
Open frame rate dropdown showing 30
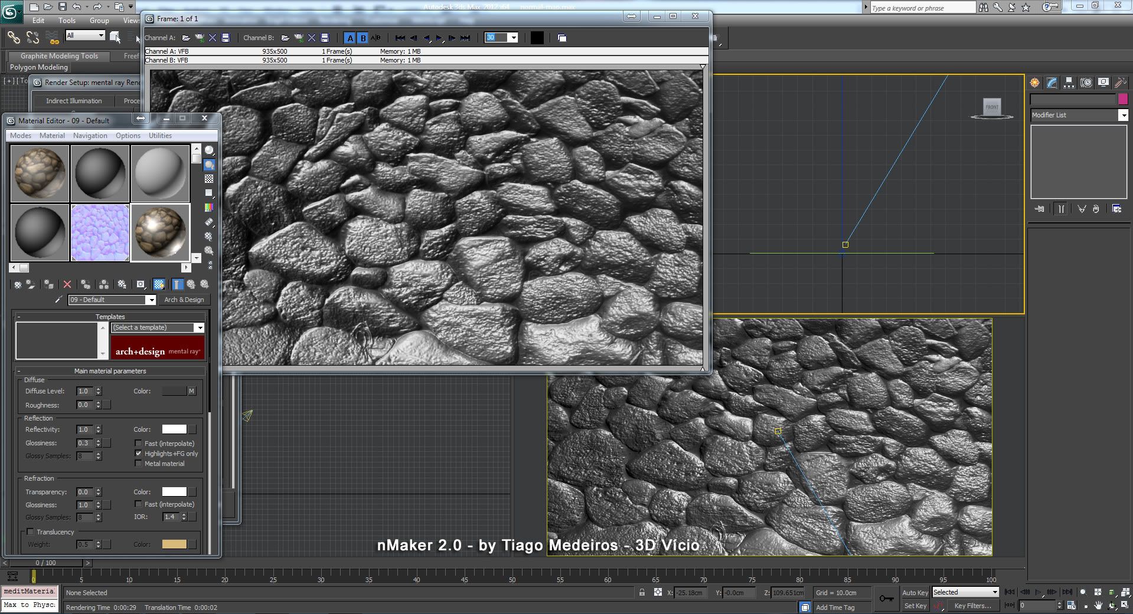[514, 38]
